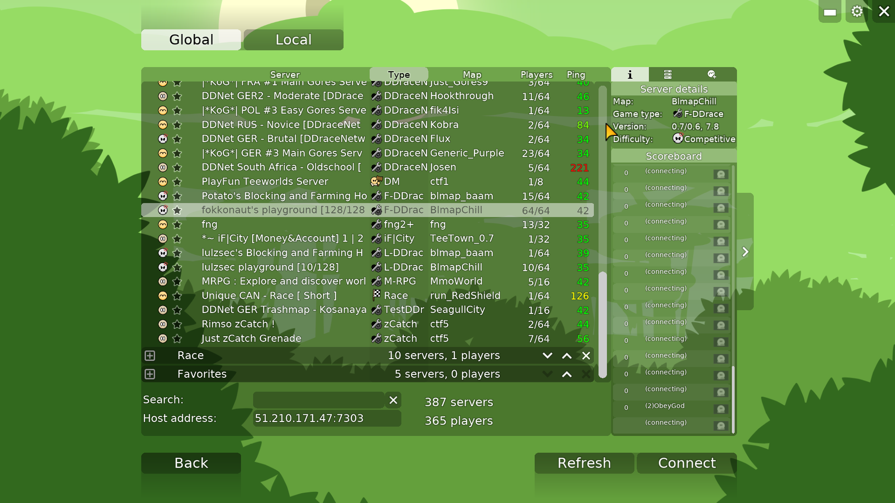Click the Back button
This screenshot has width=895, height=503.
point(191,463)
